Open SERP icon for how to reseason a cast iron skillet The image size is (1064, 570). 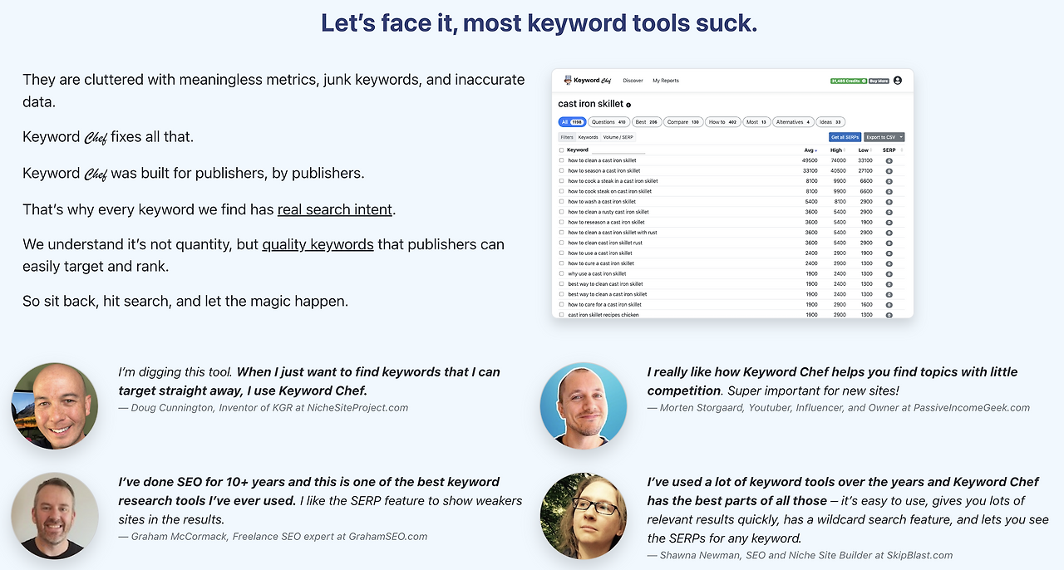pyautogui.click(x=889, y=222)
